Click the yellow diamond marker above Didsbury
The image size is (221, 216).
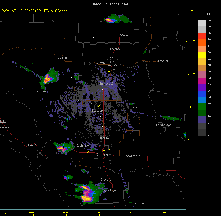99,107
